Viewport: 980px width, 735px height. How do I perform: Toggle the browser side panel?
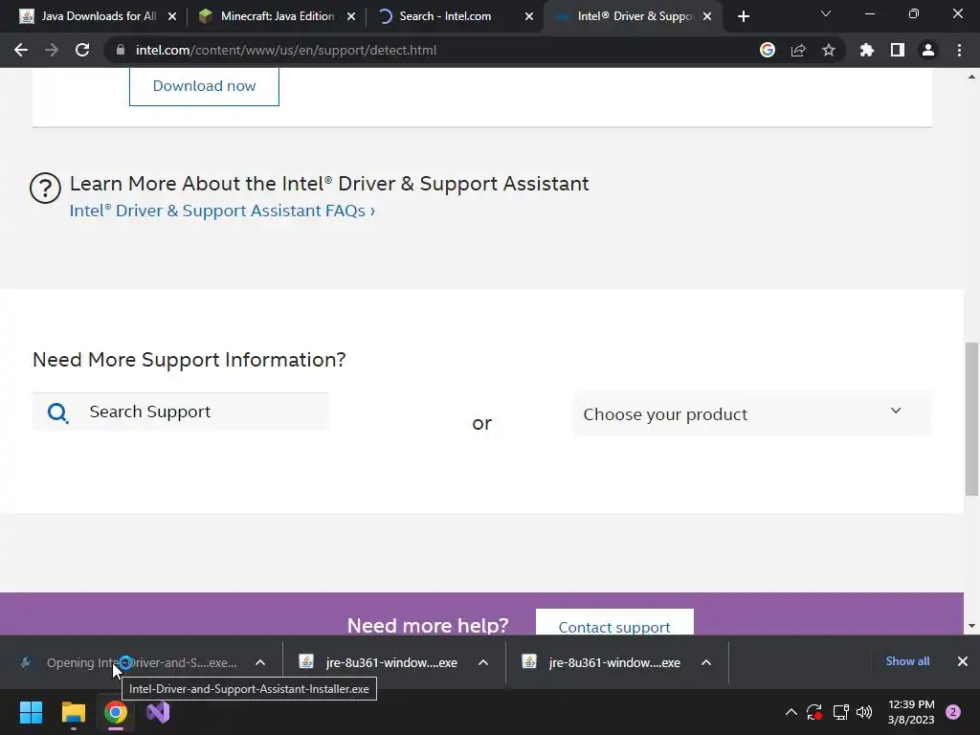898,50
